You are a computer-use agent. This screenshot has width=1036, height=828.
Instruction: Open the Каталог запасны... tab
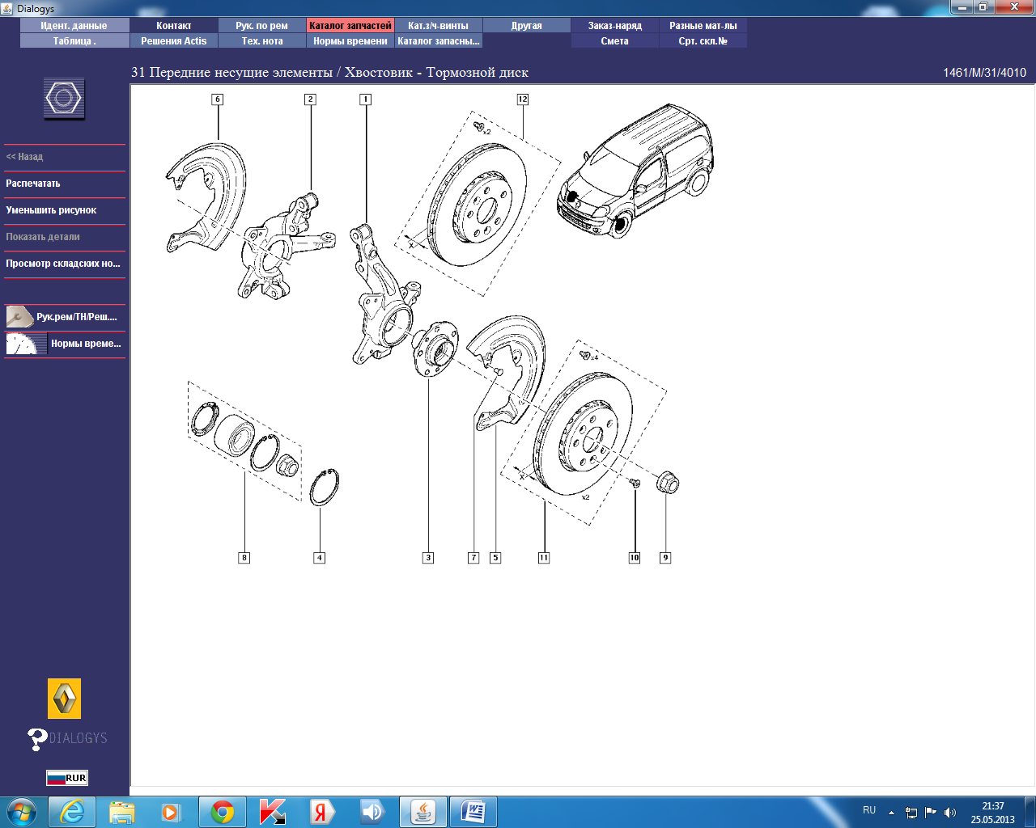pos(439,41)
